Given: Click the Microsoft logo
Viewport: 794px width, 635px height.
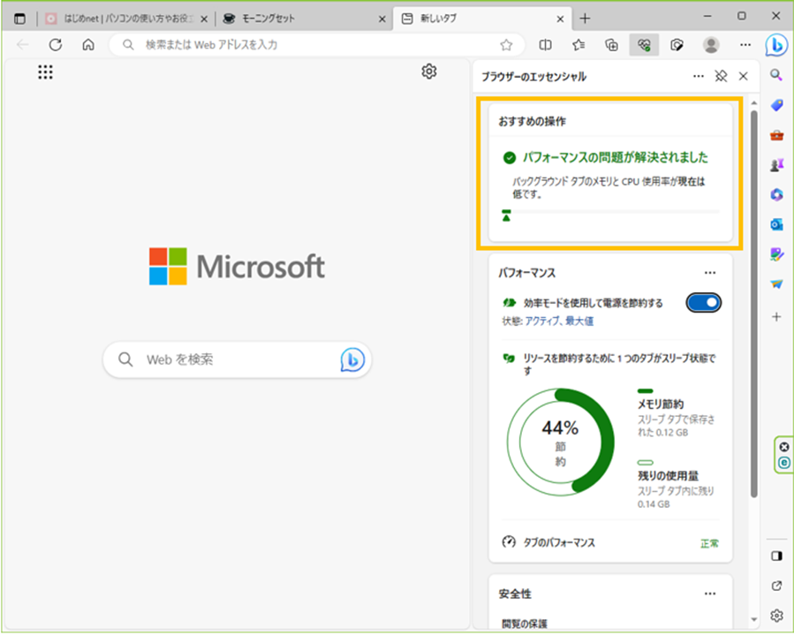Looking at the screenshot, I should pos(237,267).
